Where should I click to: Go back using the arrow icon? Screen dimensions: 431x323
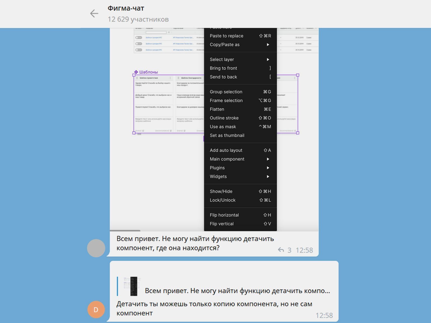(x=94, y=13)
